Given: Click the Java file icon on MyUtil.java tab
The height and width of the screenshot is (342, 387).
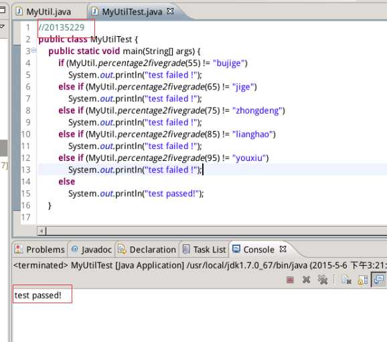Looking at the screenshot, I should pyautogui.click(x=19, y=11).
